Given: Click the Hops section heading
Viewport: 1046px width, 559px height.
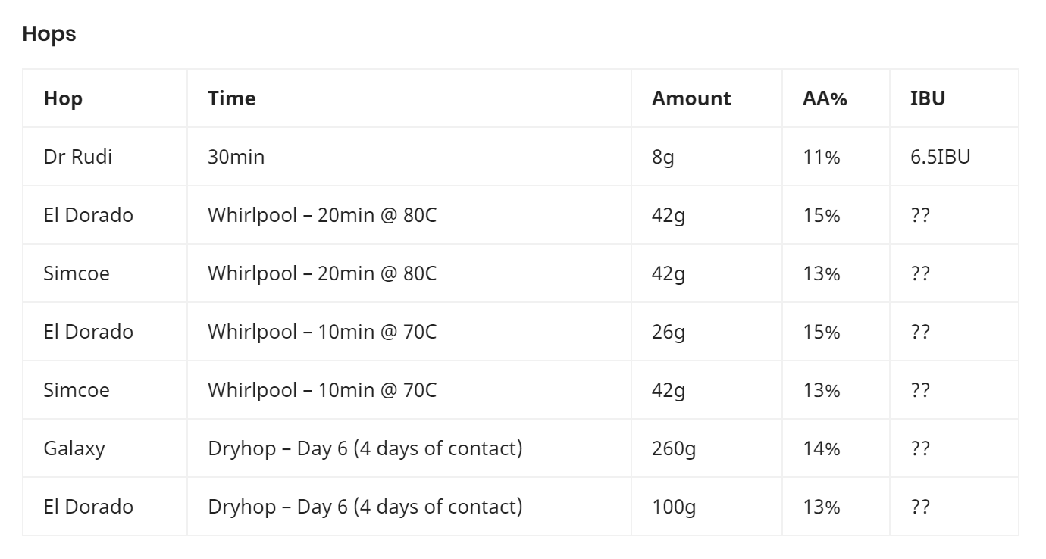Looking at the screenshot, I should pyautogui.click(x=49, y=34).
